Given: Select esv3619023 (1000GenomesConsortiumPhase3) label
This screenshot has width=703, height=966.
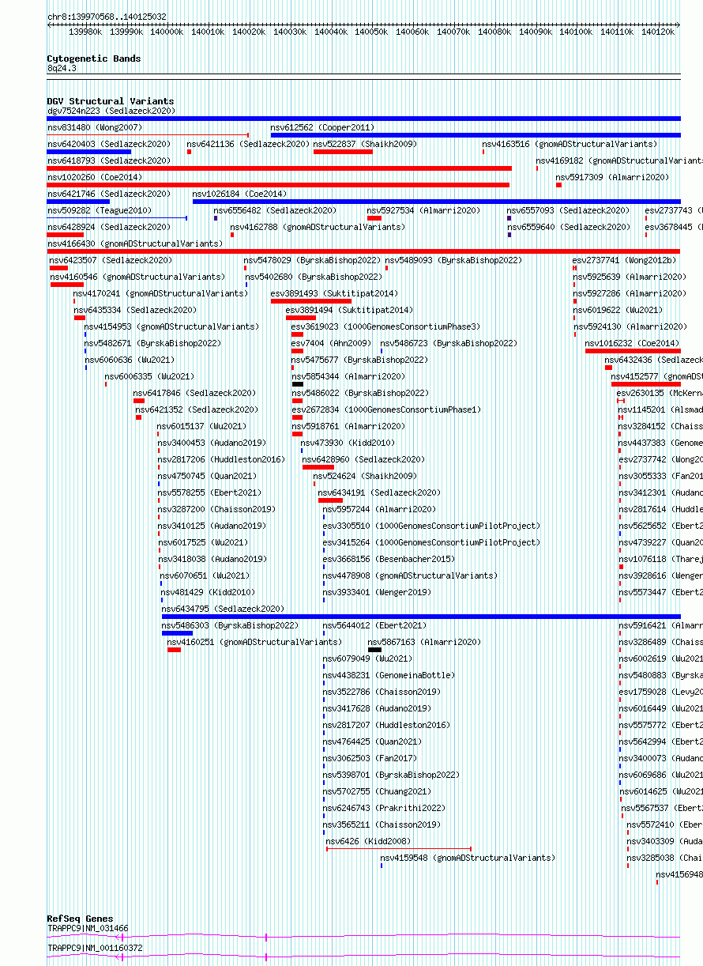Looking at the screenshot, I should 385,326.
